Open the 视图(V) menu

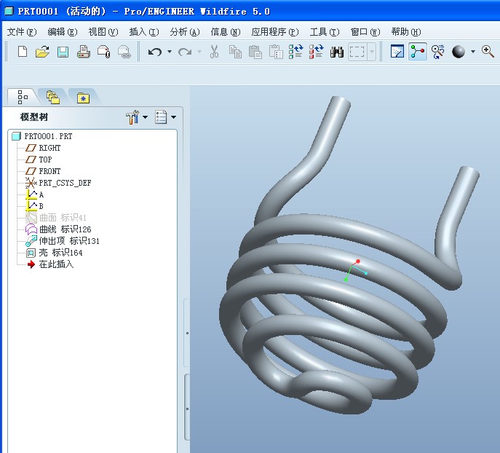click(103, 32)
